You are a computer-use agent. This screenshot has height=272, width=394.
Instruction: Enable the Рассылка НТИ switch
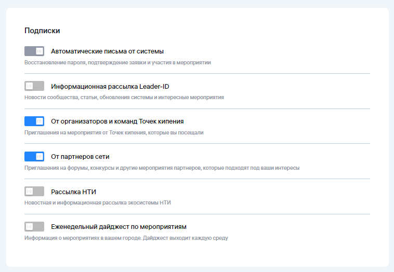[x=34, y=192]
